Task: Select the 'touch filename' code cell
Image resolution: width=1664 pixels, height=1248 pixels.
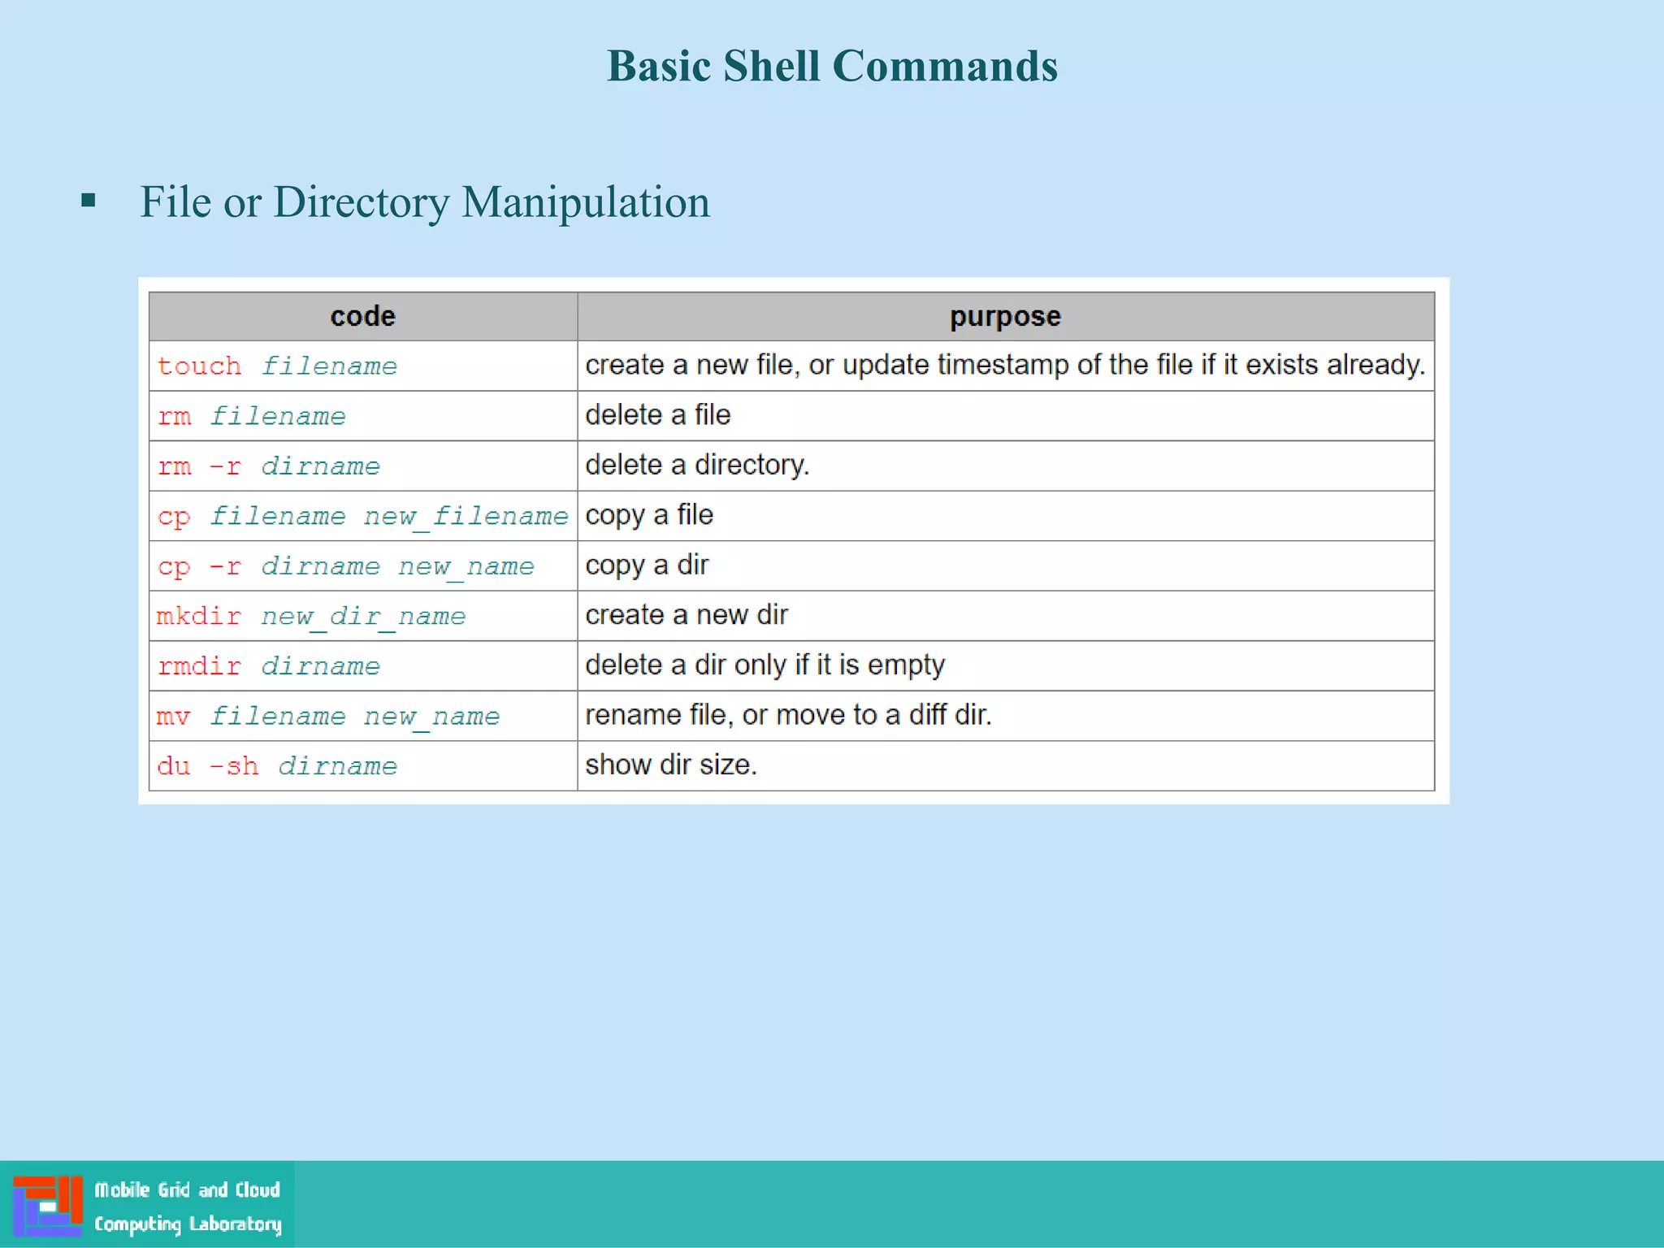Action: point(363,366)
